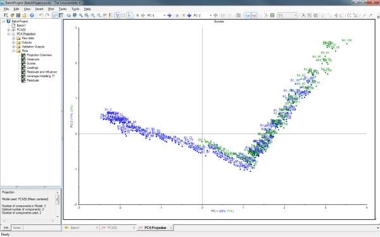Select Loadings plot in project tree

coord(32,68)
